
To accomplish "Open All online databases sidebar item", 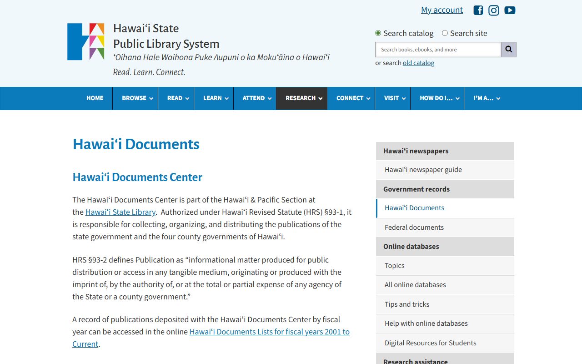I will [x=445, y=285].
